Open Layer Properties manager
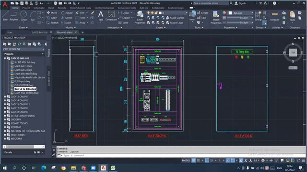 tap(140, 18)
